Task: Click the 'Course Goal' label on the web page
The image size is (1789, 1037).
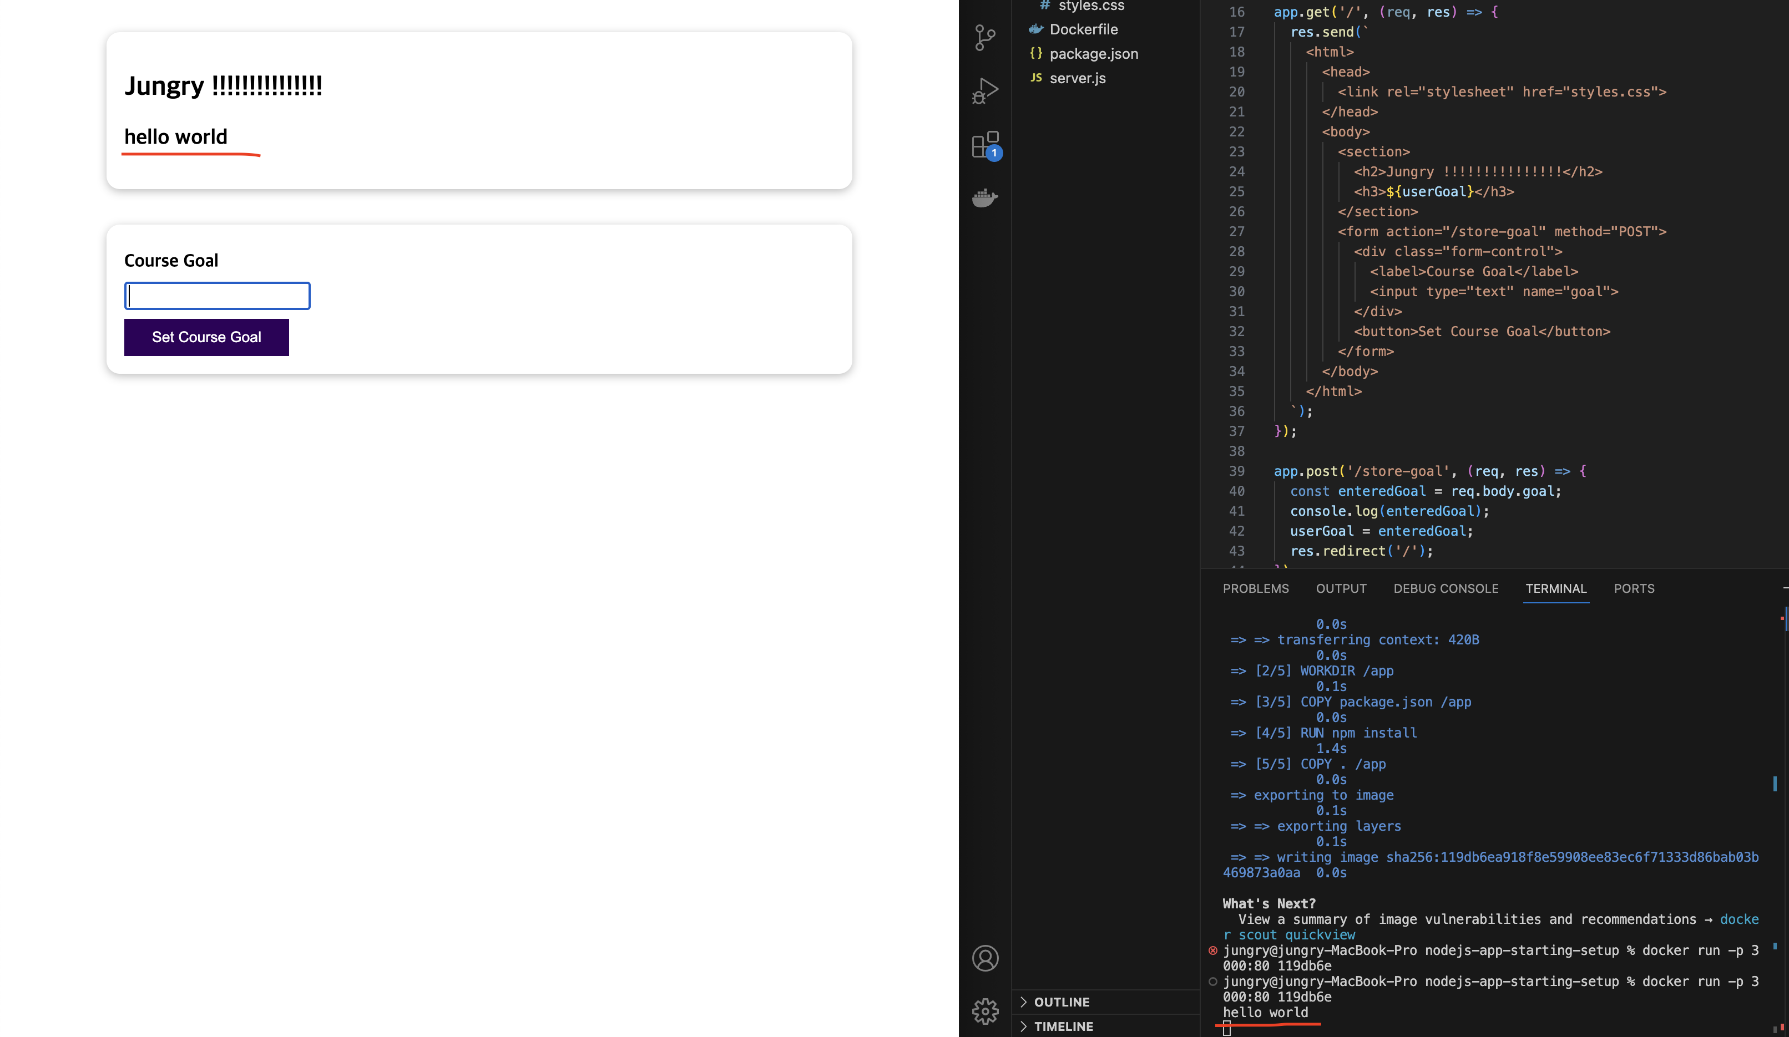Action: (x=171, y=260)
